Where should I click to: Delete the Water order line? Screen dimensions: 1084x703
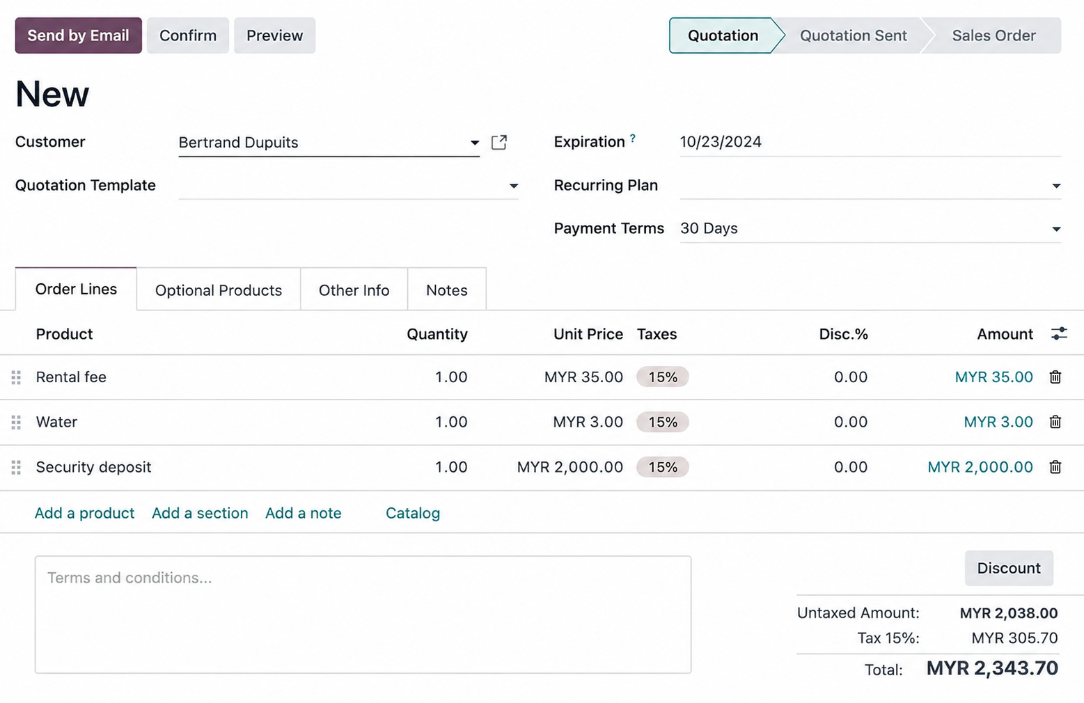pos(1055,422)
